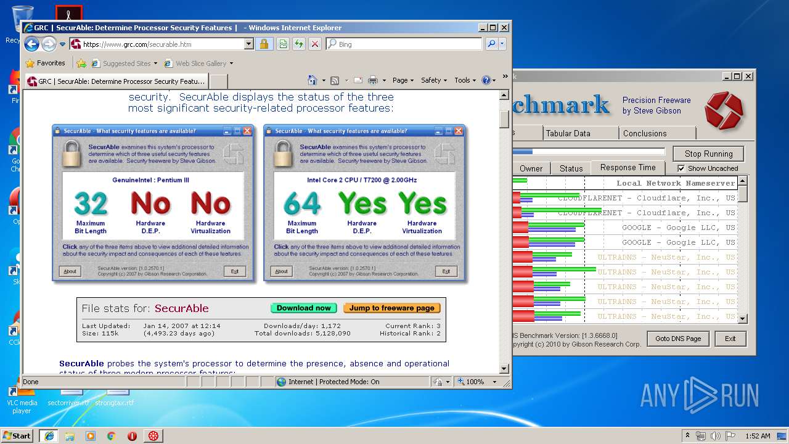Switch to the Tabular Data tab

pyautogui.click(x=579, y=133)
